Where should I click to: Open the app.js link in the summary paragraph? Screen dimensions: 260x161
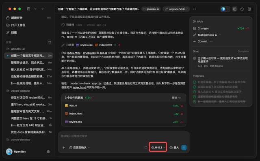pyautogui.click(x=103, y=53)
